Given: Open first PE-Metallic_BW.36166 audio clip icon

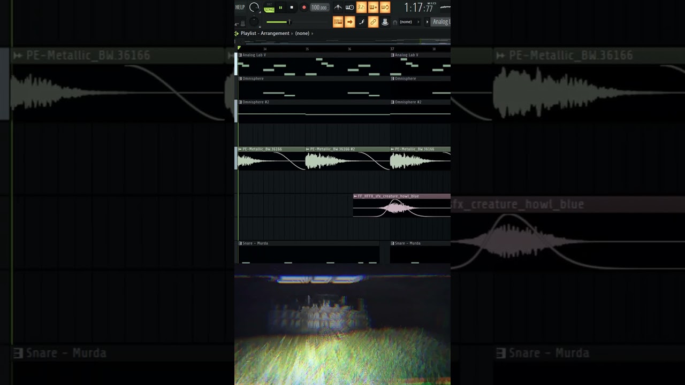Looking at the screenshot, I should point(240,149).
